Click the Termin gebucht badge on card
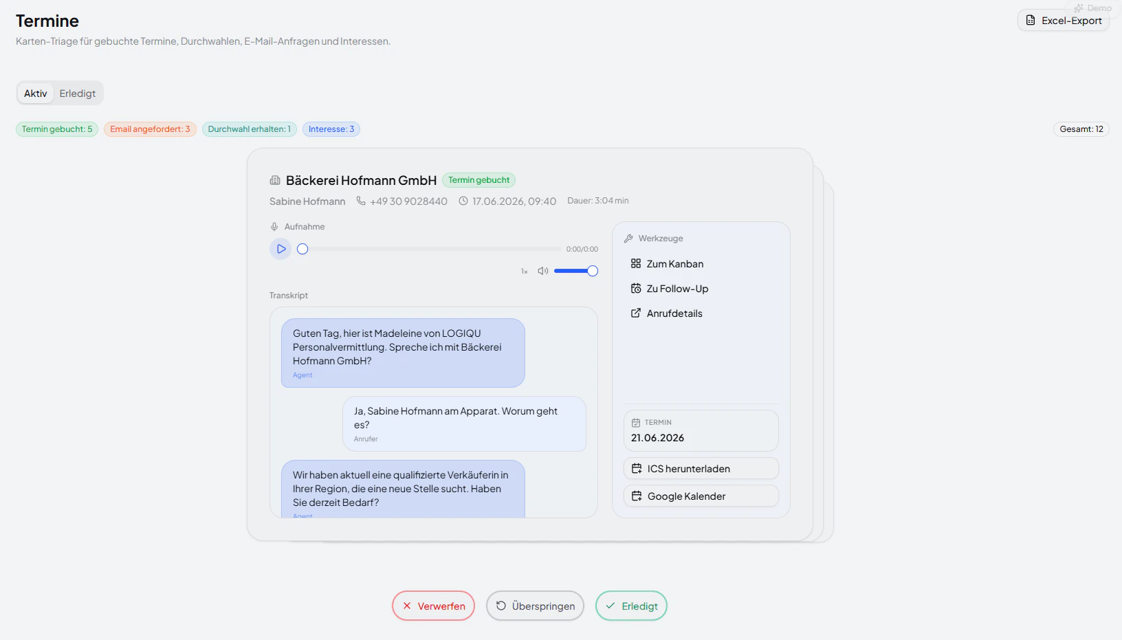Image resolution: width=1122 pixels, height=640 pixels. (478, 180)
